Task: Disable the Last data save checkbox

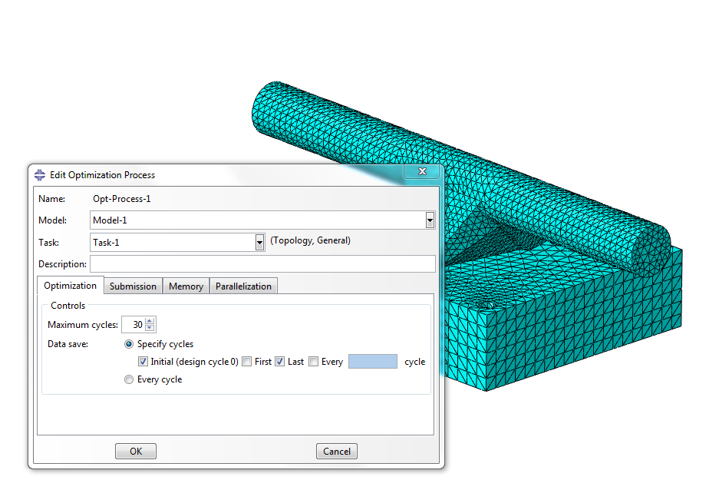Action: [x=280, y=361]
